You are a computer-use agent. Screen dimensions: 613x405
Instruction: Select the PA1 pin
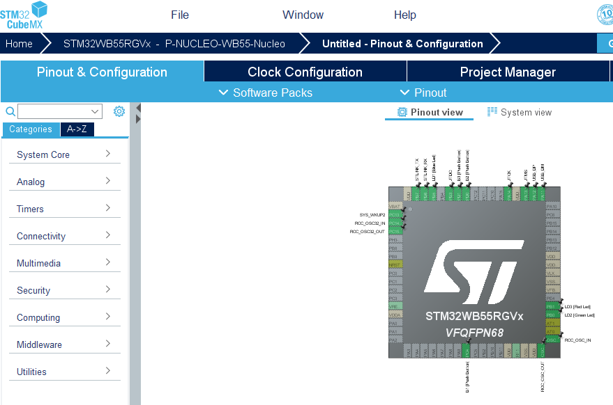[x=395, y=332]
